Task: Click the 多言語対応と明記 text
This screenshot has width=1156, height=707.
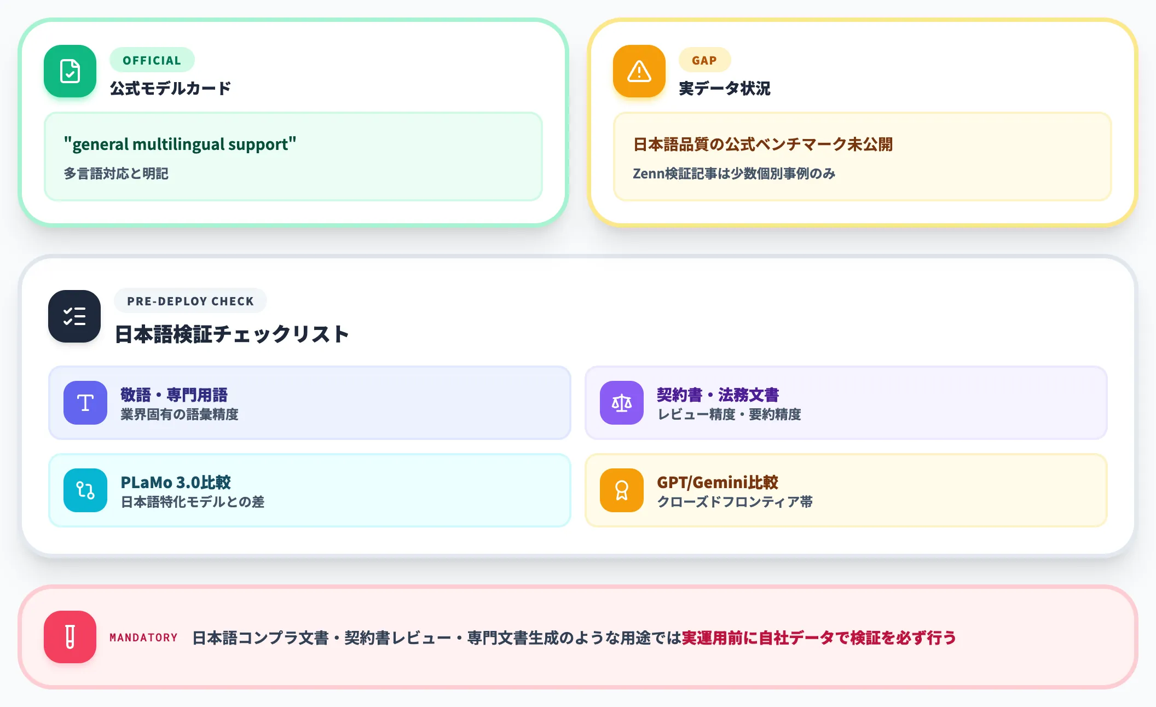Action: pyautogui.click(x=116, y=173)
